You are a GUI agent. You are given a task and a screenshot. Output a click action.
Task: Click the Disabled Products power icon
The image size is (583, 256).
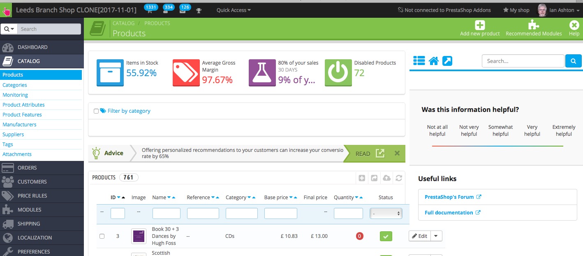coord(338,72)
